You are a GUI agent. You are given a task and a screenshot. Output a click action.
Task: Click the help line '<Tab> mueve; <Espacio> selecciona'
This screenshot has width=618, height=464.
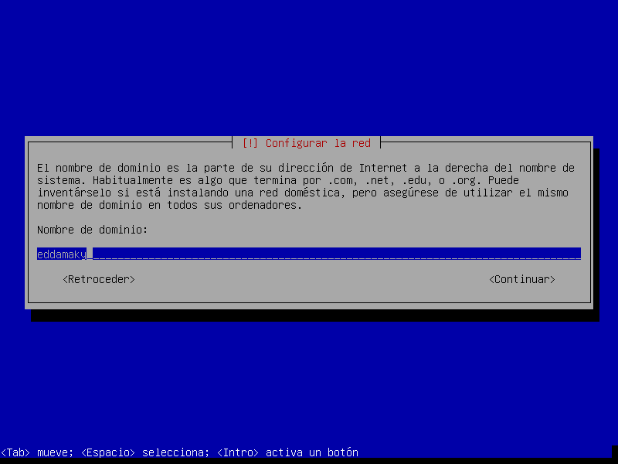point(180,452)
